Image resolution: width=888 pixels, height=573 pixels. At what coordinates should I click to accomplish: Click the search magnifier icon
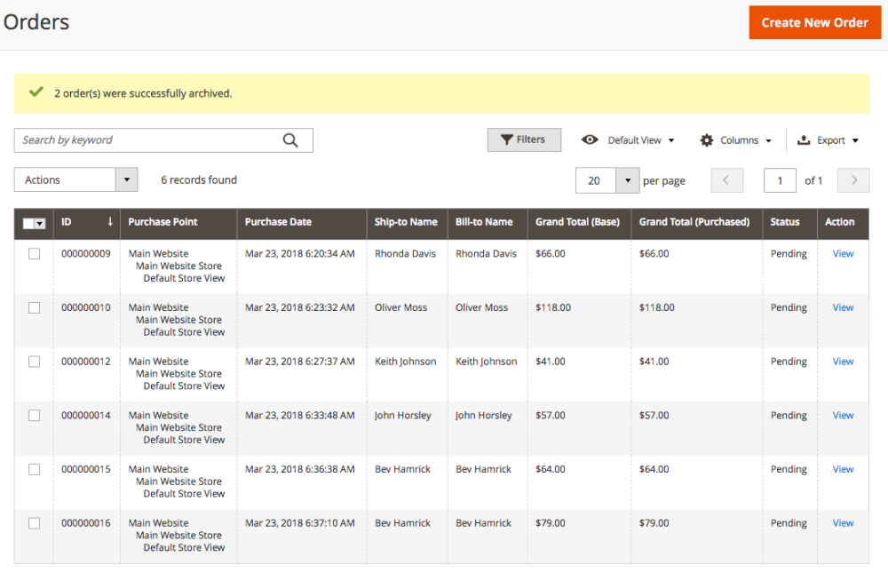290,140
